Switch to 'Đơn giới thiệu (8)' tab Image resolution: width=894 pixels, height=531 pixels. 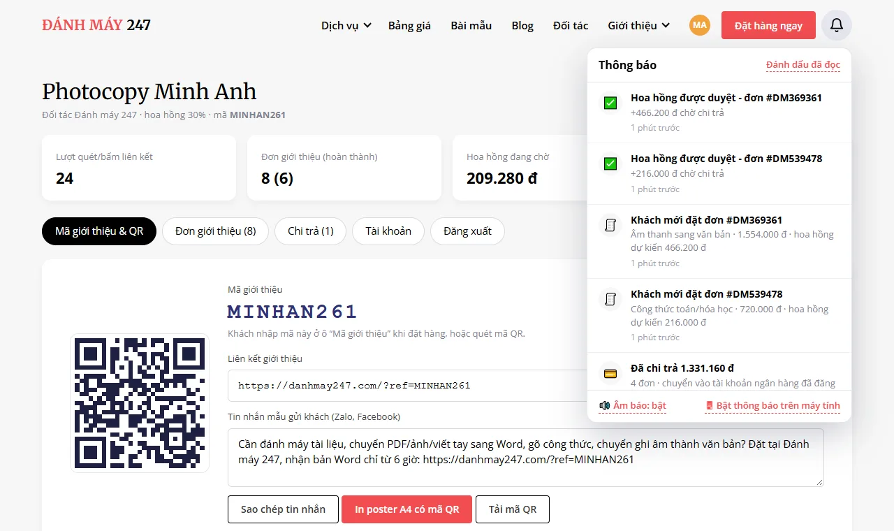pyautogui.click(x=215, y=231)
